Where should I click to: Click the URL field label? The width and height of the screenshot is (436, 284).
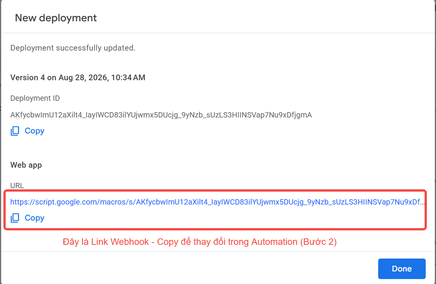point(17,186)
